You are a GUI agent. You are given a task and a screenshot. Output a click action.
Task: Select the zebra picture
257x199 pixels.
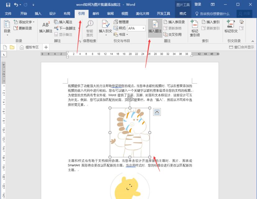click(x=130, y=132)
